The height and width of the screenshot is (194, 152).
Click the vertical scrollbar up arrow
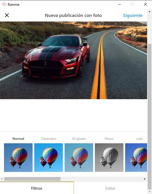click(x=149, y=11)
